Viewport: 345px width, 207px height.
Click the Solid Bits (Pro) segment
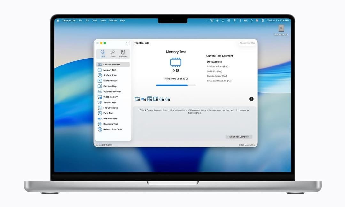pos(215,71)
